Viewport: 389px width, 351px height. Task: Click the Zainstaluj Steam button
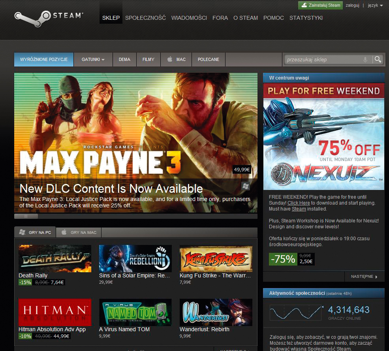pos(320,5)
